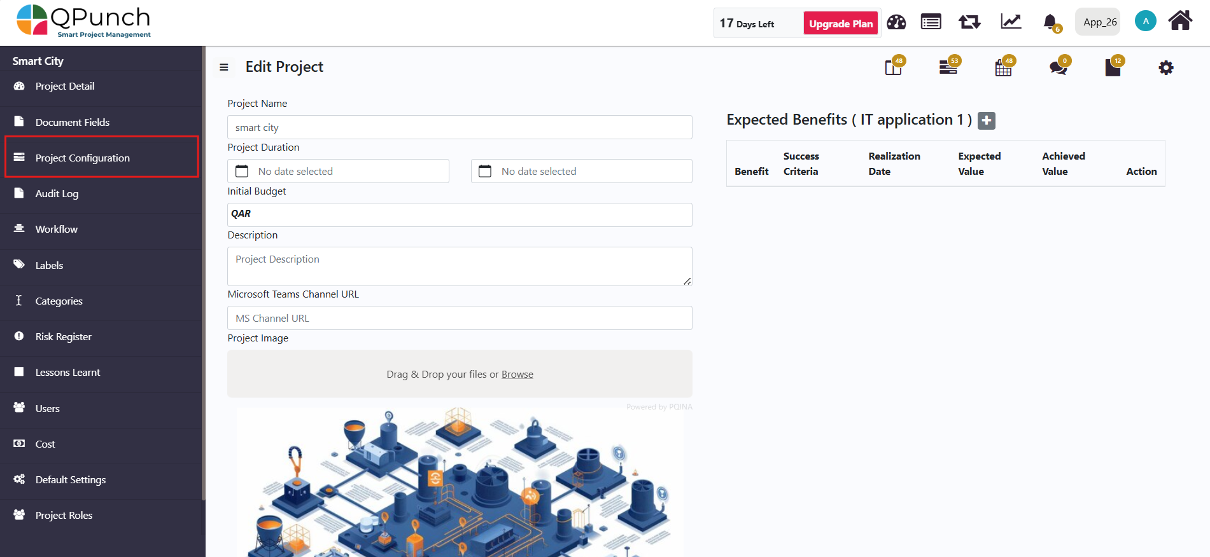Click the retweet arrows icon

click(x=969, y=23)
